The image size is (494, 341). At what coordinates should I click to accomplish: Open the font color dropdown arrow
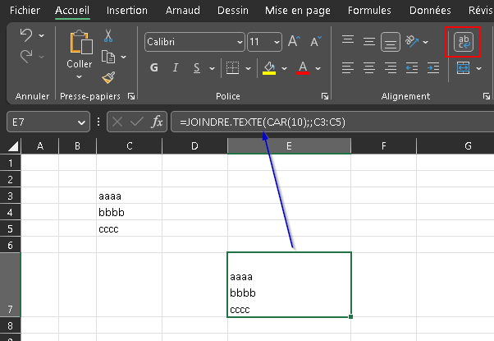[318, 68]
